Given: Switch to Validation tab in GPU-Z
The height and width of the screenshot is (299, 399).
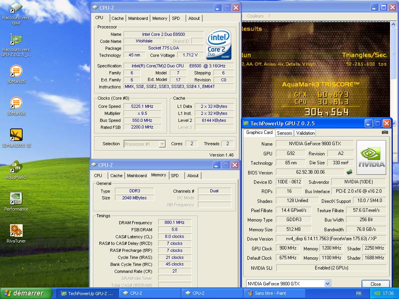Looking at the screenshot, I should pos(305,133).
